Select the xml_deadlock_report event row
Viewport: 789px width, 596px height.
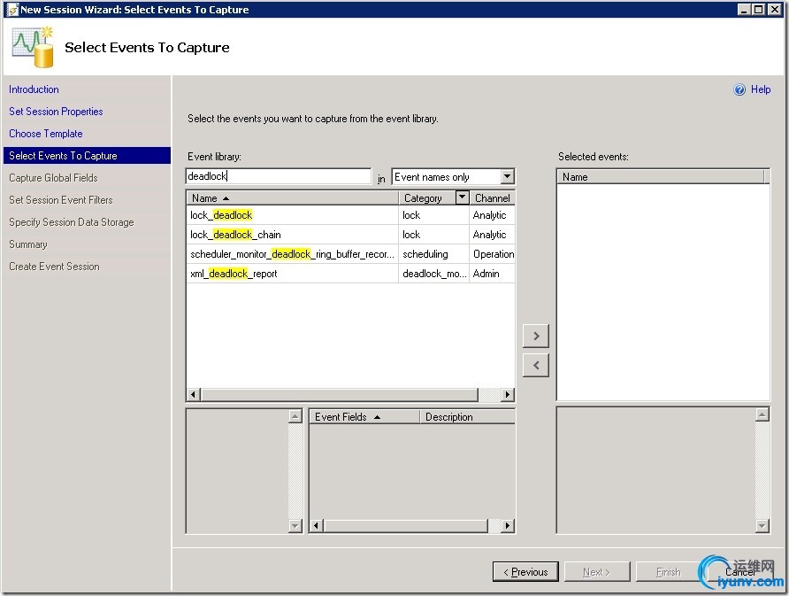point(350,274)
